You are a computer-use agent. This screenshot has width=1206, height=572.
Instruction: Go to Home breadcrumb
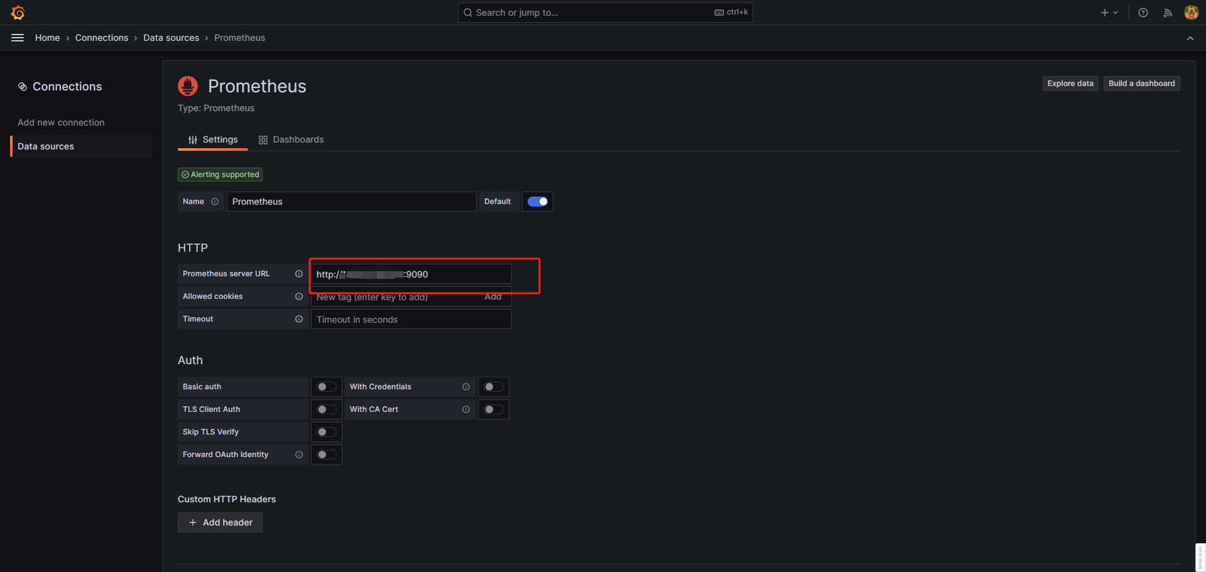pyautogui.click(x=48, y=38)
